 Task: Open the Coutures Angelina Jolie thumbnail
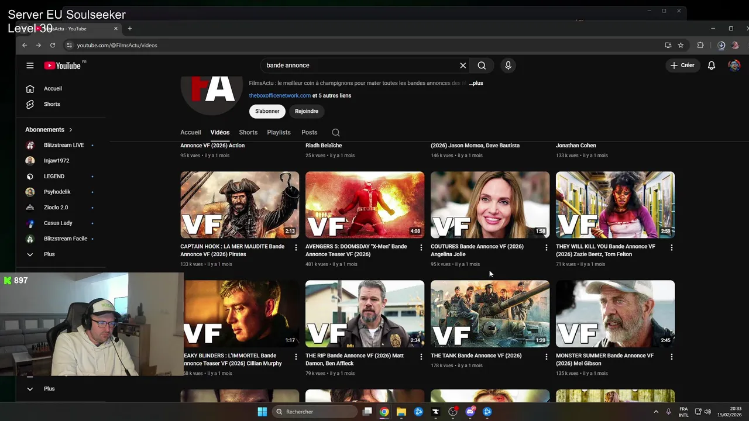(x=490, y=205)
